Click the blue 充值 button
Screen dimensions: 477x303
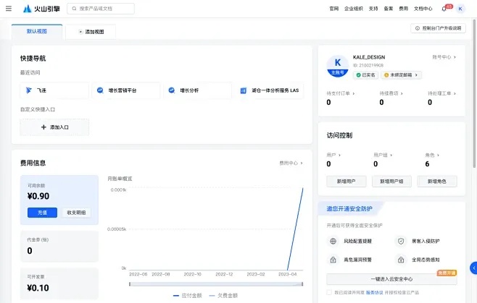tap(42, 213)
